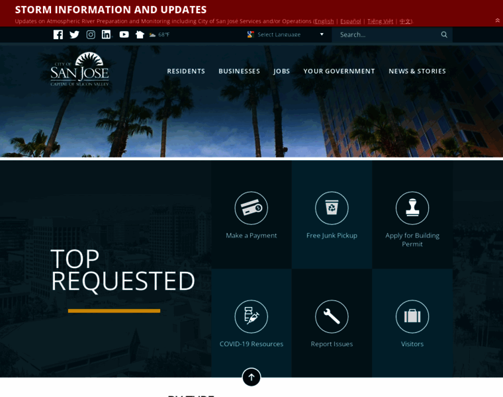Click the Free Junk Pickup text link
Screen dimensions: 503x397
tap(332, 236)
